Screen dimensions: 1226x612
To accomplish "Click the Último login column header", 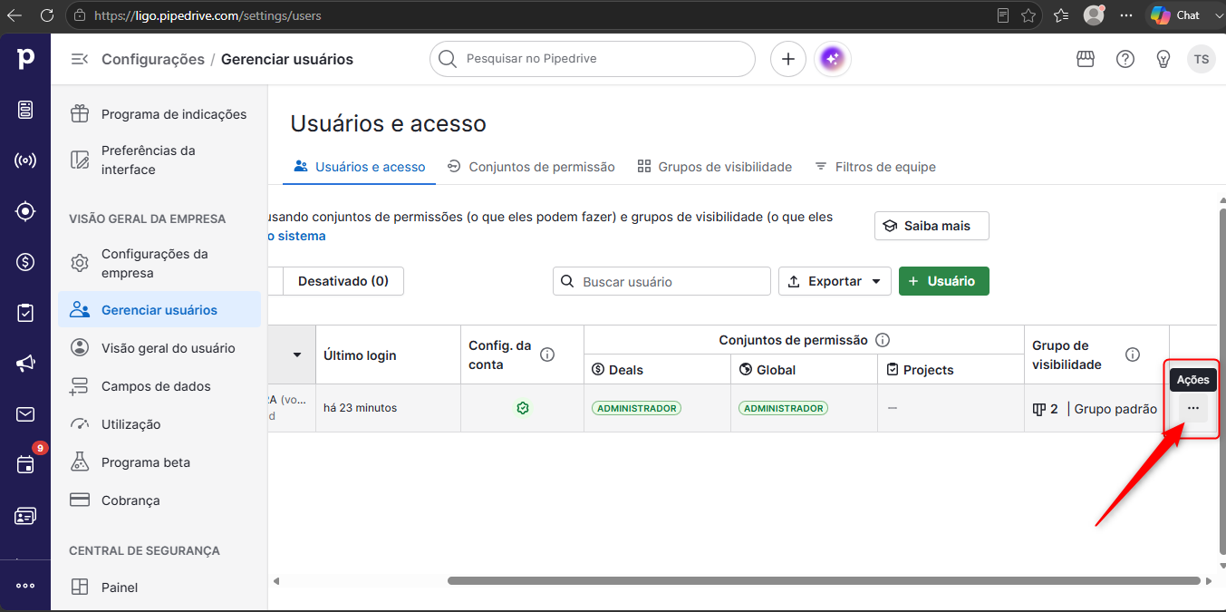I will pos(388,355).
